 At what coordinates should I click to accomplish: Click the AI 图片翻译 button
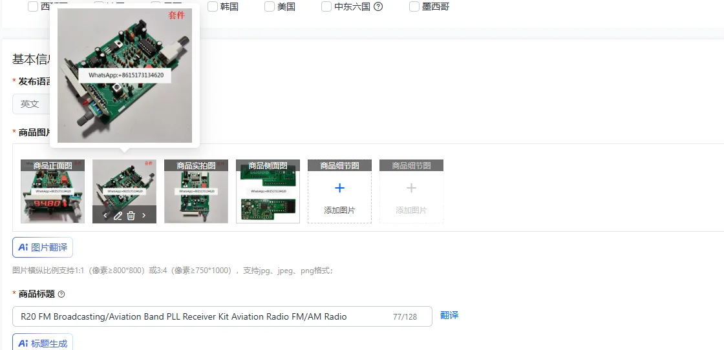(43, 247)
